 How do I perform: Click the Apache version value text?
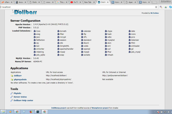tap(51, 24)
